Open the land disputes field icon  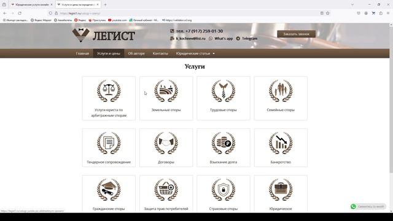click(x=166, y=91)
